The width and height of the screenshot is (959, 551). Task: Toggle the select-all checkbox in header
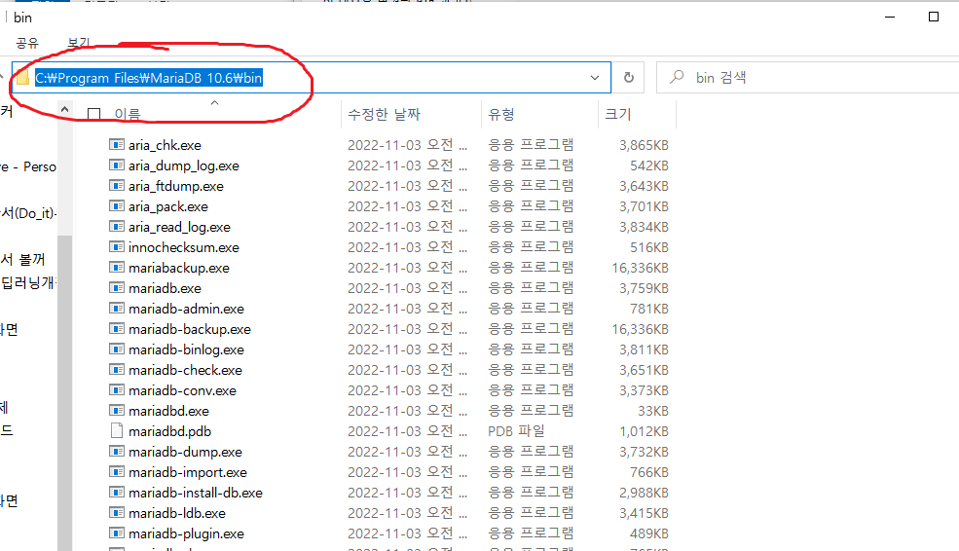93,114
